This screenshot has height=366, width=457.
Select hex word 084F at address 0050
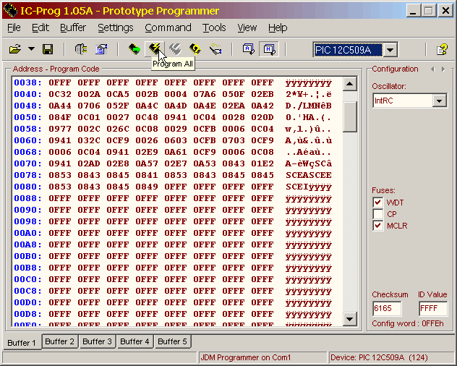pyautogui.click(x=60, y=117)
